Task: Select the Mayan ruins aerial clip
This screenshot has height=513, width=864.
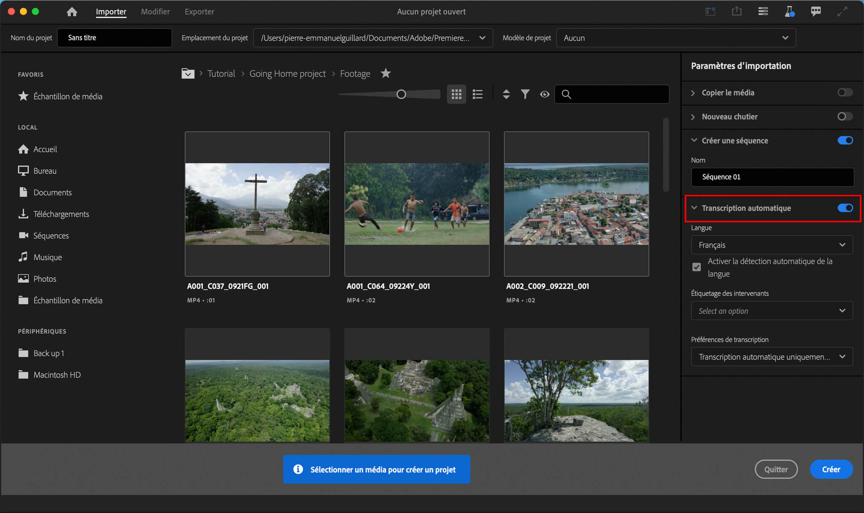Action: coord(417,385)
